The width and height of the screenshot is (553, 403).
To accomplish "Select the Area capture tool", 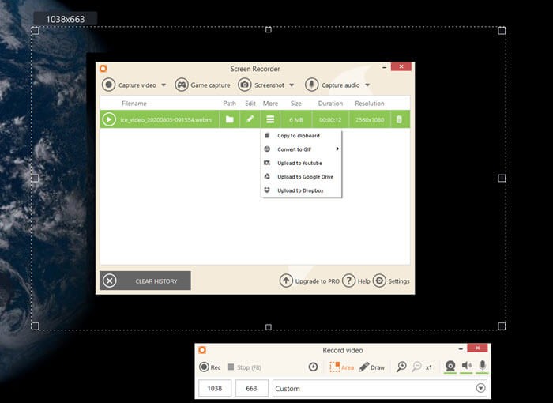I will click(341, 367).
